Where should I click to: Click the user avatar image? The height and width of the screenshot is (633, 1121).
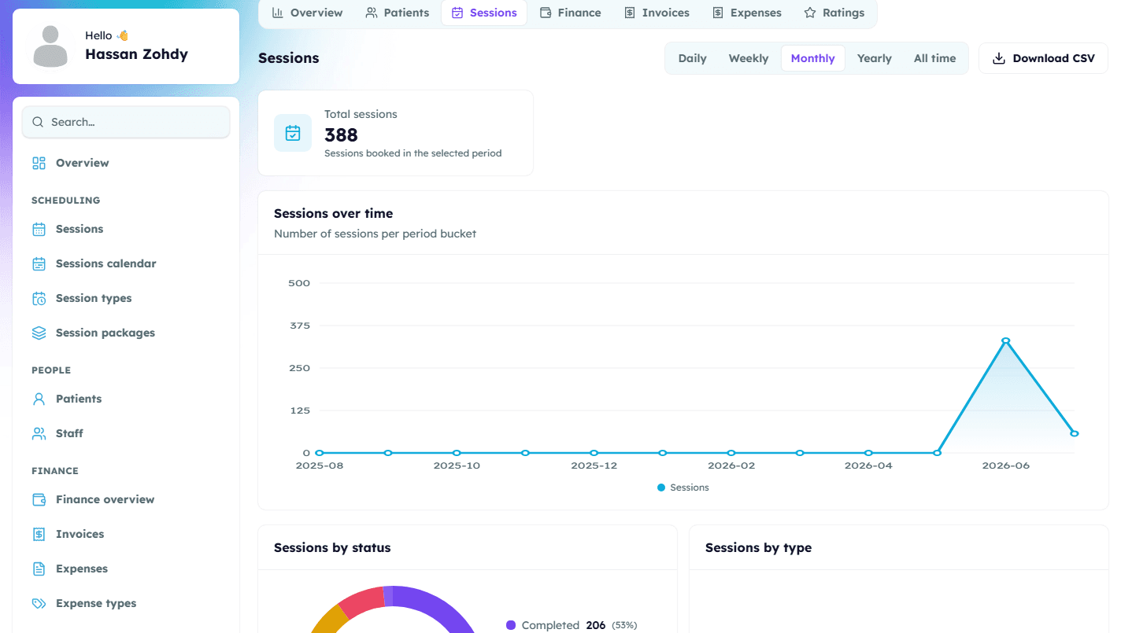point(50,46)
